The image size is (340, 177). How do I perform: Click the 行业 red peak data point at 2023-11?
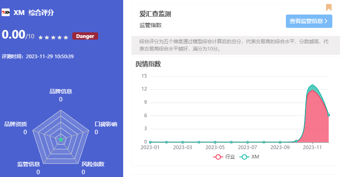(x=313, y=91)
